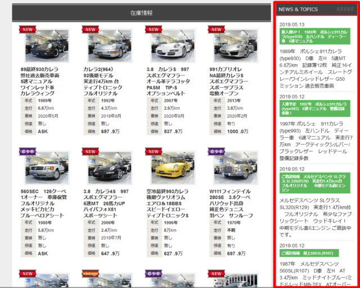Click the NEW badge on 991カブリオレ
The height and width of the screenshot is (288, 360).
point(217,29)
